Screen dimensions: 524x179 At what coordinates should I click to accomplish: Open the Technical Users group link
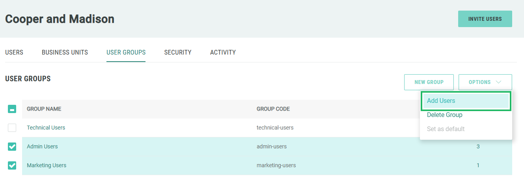pyautogui.click(x=46, y=128)
